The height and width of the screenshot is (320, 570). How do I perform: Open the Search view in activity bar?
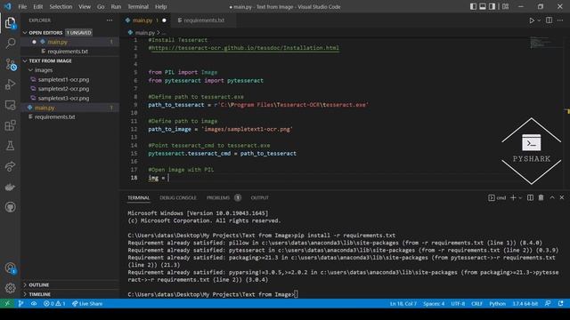10,44
